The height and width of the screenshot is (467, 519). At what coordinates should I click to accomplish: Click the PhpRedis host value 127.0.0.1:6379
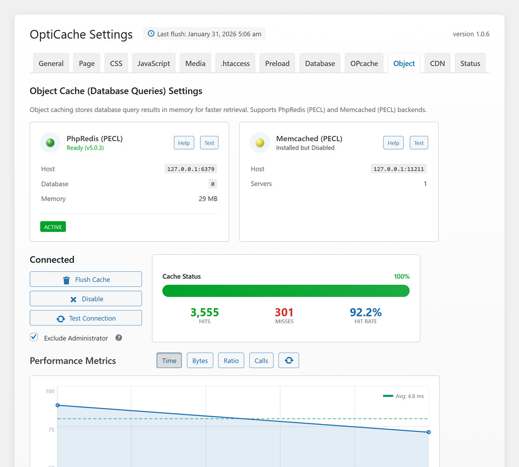click(x=191, y=169)
